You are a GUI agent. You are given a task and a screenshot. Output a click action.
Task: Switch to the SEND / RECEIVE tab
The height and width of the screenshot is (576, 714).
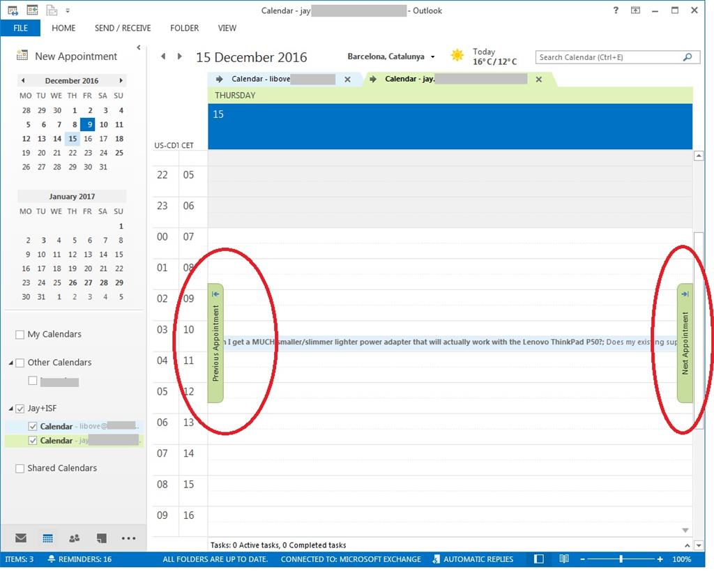click(x=123, y=28)
